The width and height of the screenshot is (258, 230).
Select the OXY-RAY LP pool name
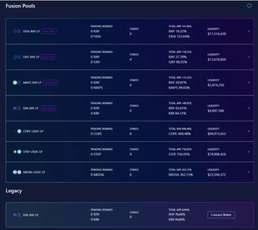(31, 57)
